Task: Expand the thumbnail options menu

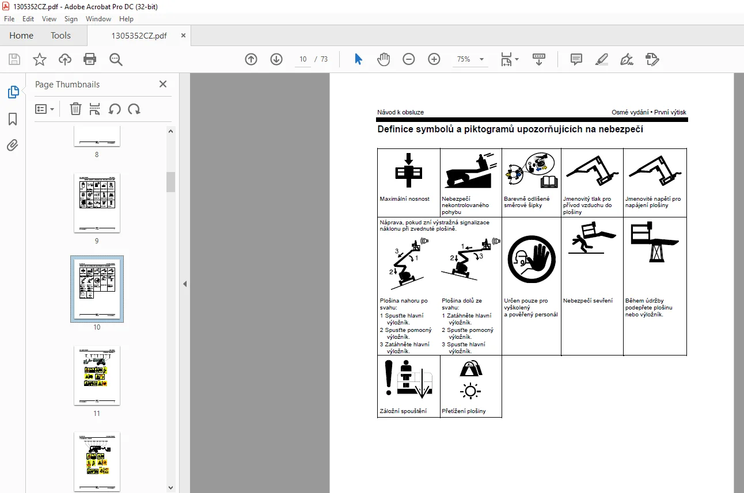Action: click(45, 109)
